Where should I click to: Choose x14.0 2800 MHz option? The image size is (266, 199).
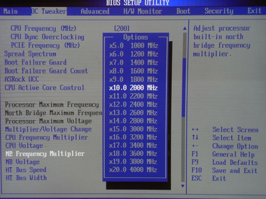[x=134, y=121]
